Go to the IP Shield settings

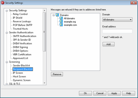pos(18,18)
